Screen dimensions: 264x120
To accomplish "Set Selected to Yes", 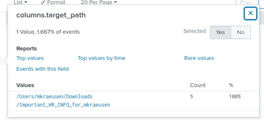I will pos(220,32).
